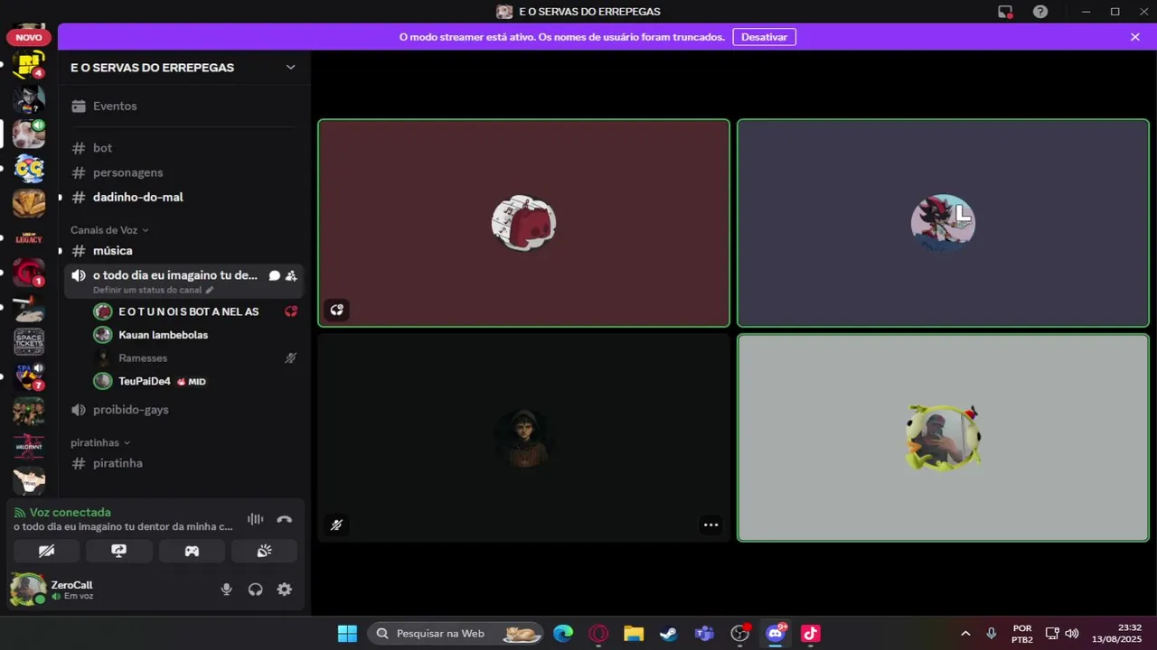Start an activity with gamepad icon
The image size is (1157, 650).
192,551
